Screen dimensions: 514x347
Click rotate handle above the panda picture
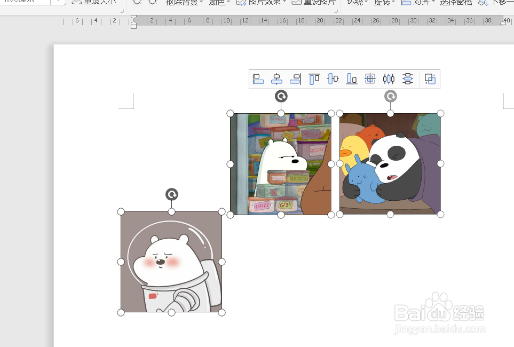tap(390, 97)
